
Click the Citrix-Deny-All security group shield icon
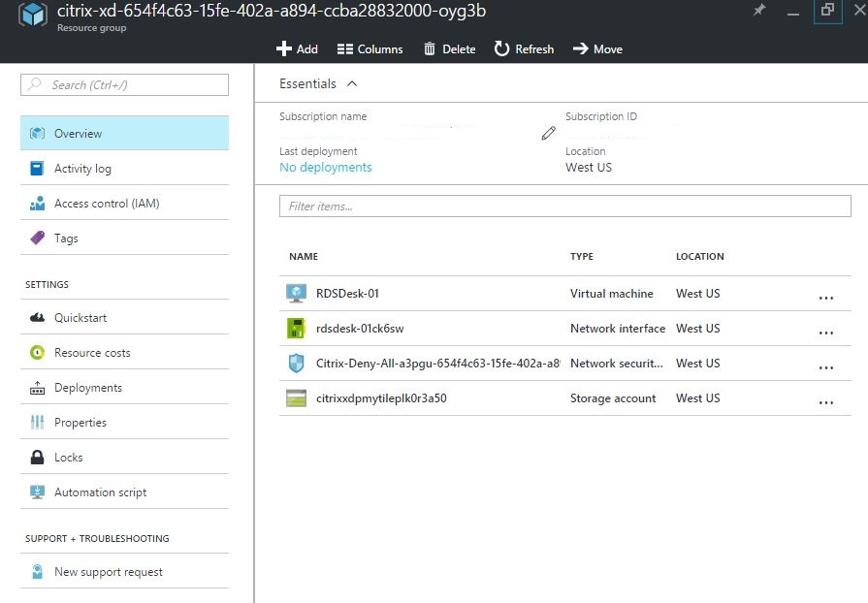[x=296, y=364]
